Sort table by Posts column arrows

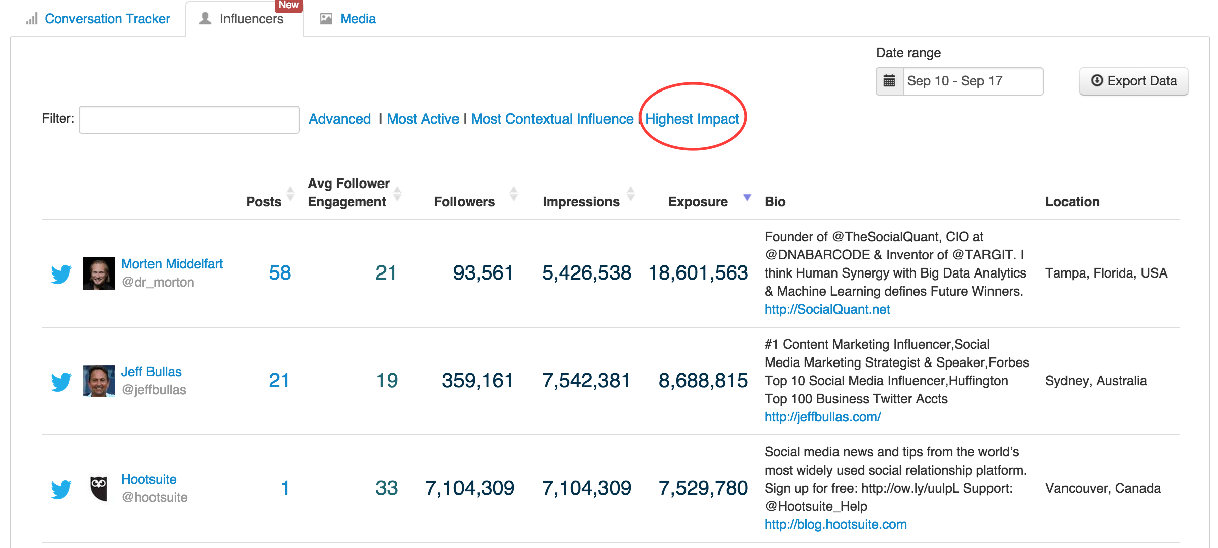point(290,194)
